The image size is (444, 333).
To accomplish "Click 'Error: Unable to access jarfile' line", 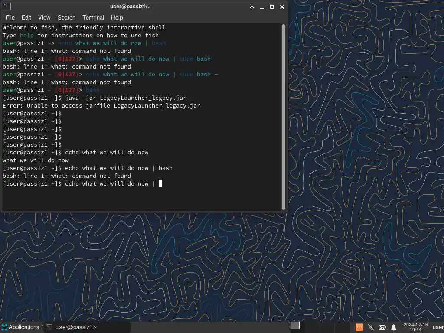I will pyautogui.click(x=101, y=106).
